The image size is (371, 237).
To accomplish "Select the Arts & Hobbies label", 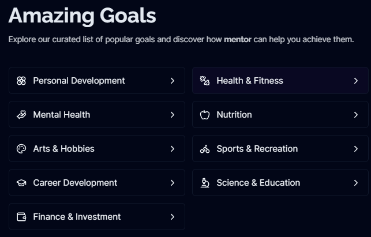I will click(x=63, y=149).
